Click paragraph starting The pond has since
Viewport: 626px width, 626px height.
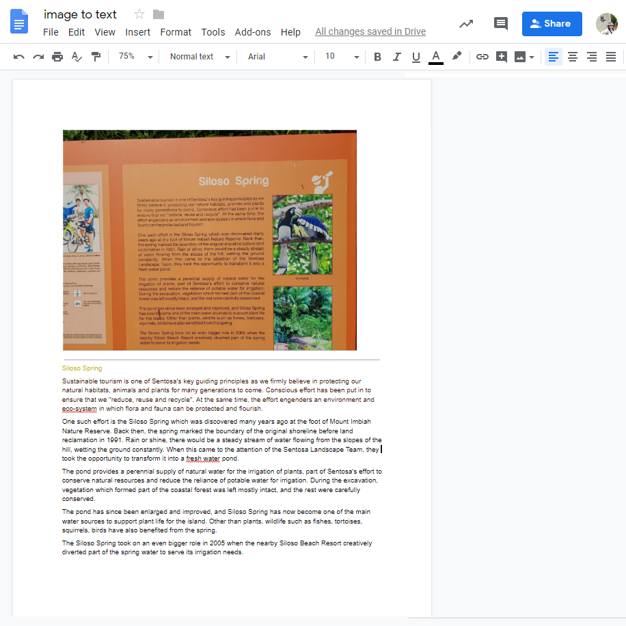216,521
